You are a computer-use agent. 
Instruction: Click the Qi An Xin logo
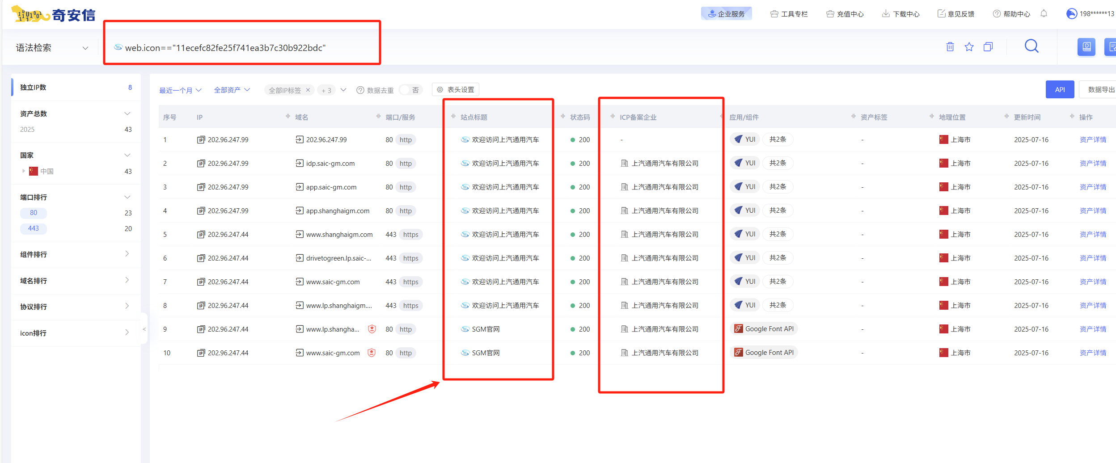coord(53,14)
